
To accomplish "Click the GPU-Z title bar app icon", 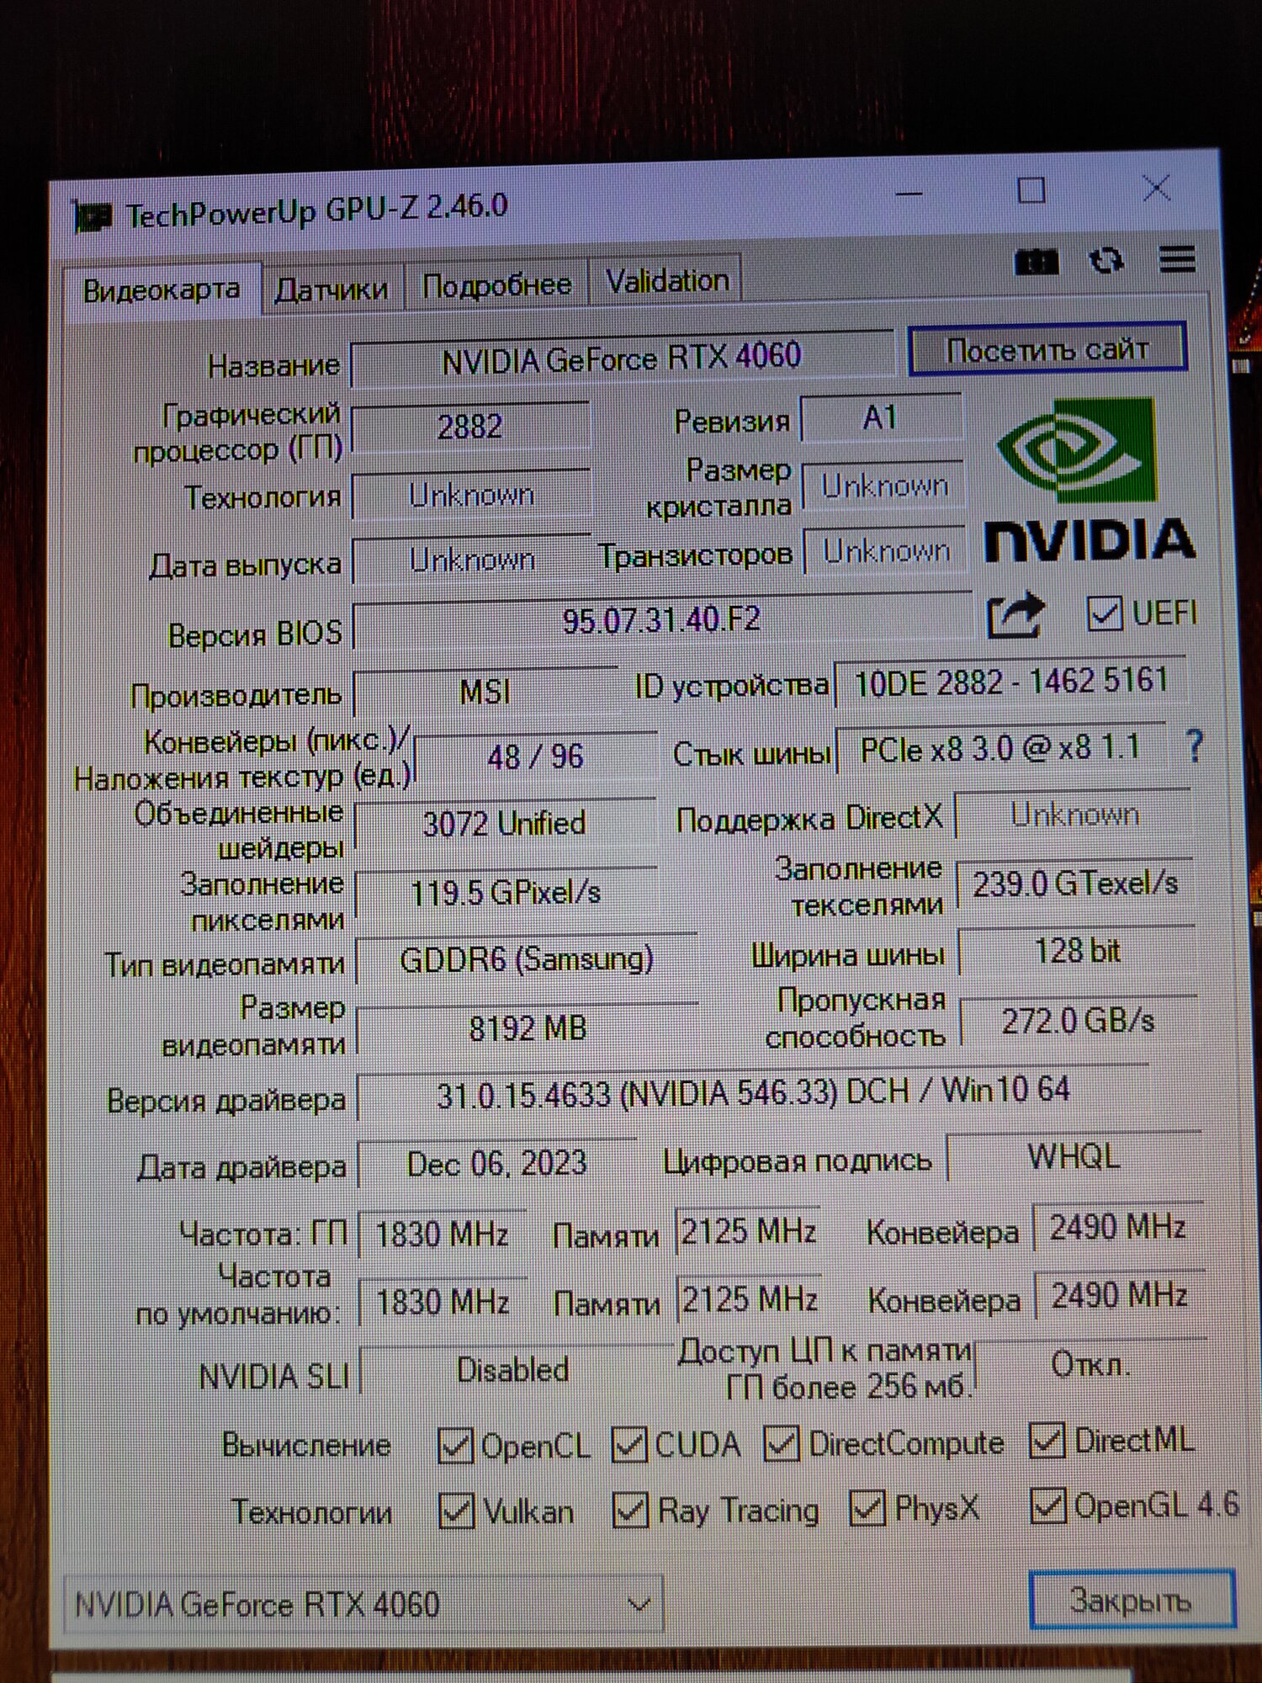I will click(x=93, y=217).
